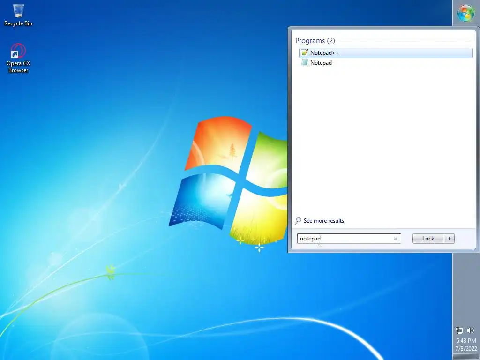Expand the arrow beside Lock

coord(450,239)
